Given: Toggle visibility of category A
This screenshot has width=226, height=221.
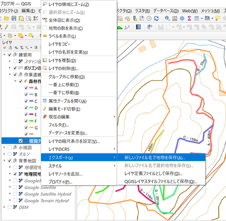Looking at the screenshot, I should (x=26, y=88).
